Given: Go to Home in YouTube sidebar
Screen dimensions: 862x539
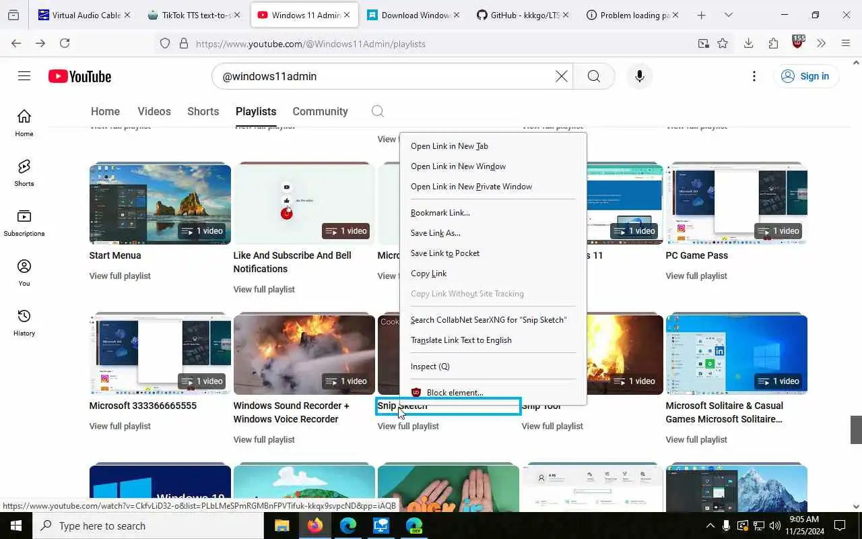Looking at the screenshot, I should [x=24, y=123].
